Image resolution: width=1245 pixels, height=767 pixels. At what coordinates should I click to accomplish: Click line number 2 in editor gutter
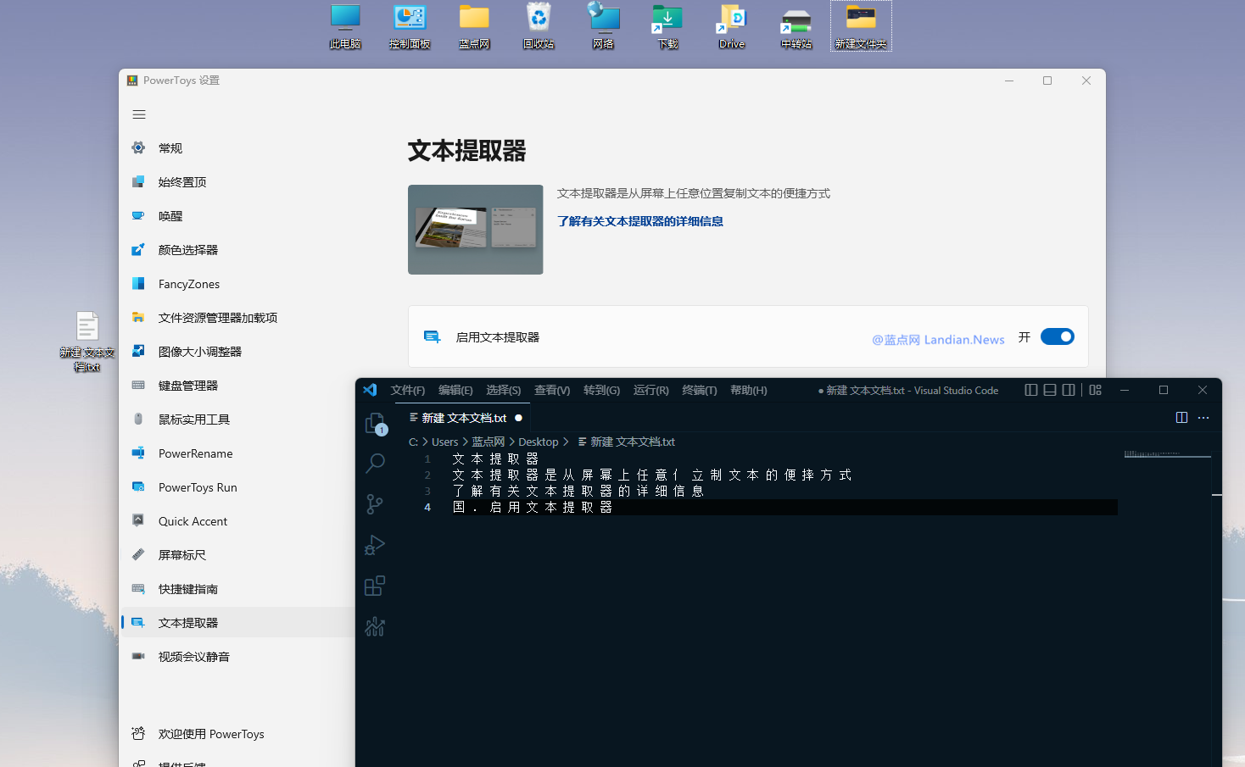coord(427,475)
